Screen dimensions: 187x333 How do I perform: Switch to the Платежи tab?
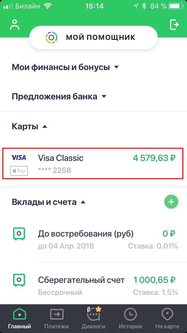click(x=56, y=318)
